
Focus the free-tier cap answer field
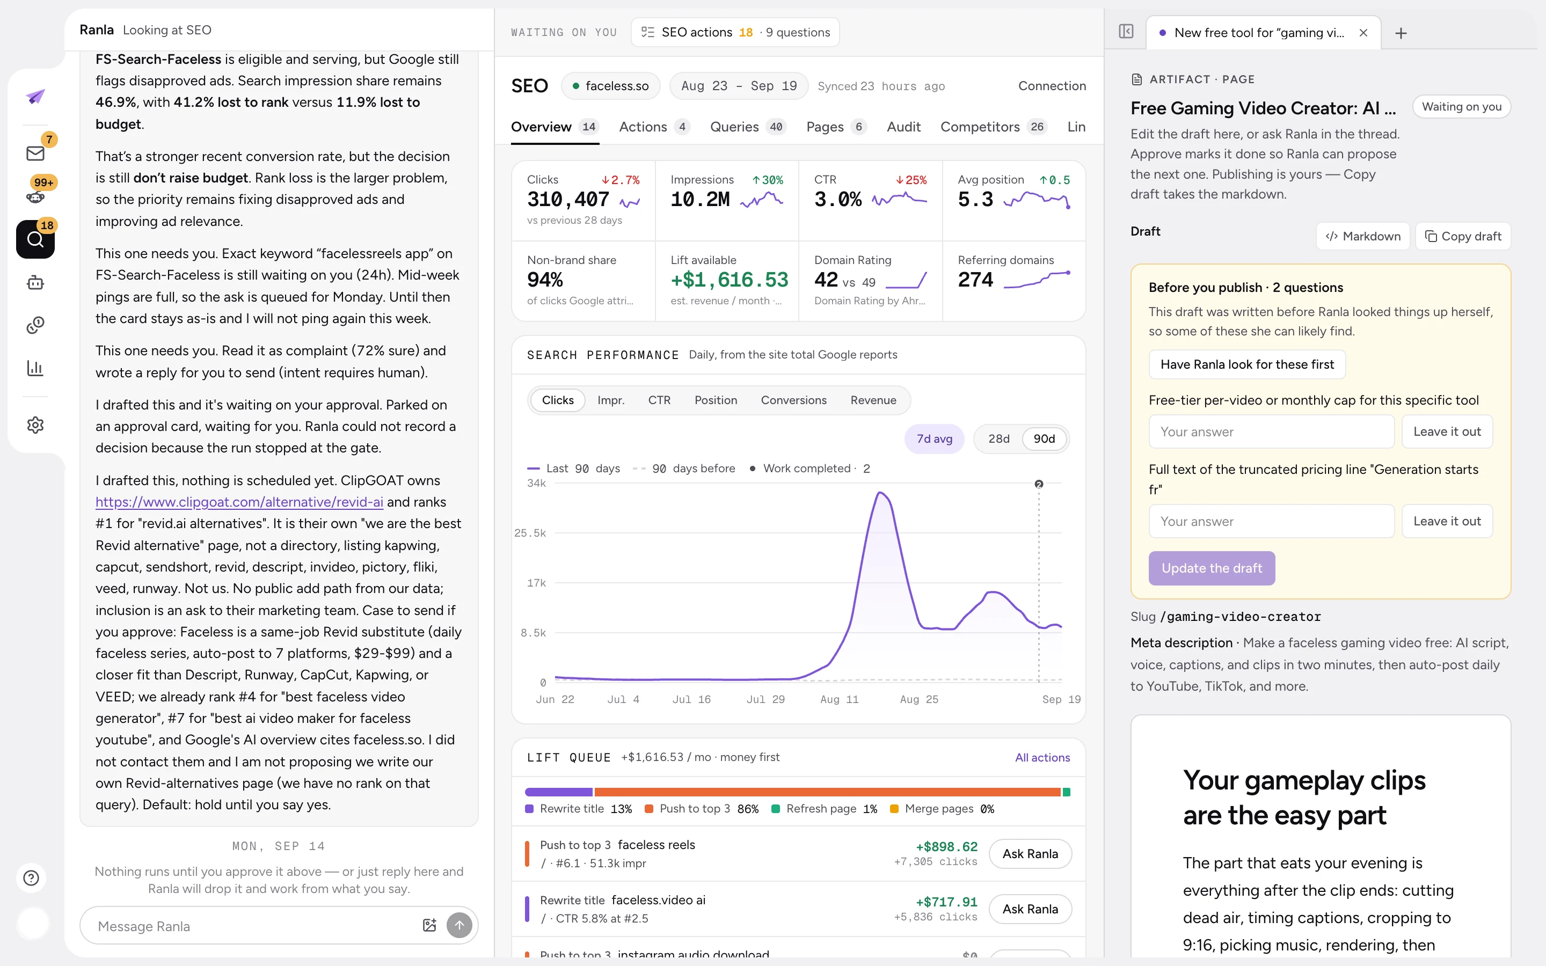coord(1271,431)
